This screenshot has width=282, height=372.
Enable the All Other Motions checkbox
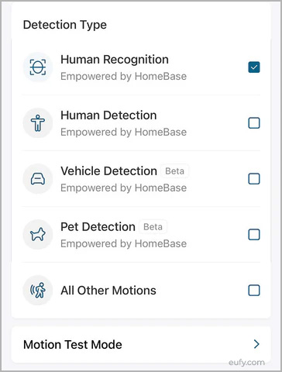point(254,291)
